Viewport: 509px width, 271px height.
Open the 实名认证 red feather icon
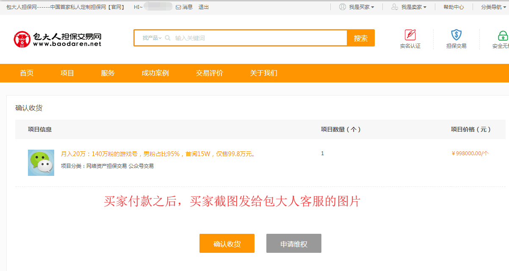pyautogui.click(x=409, y=35)
